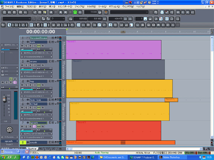Click the loop set icon left of loop start
Image resolution: width=214 pixels, height=160 pixels.
(71, 19)
